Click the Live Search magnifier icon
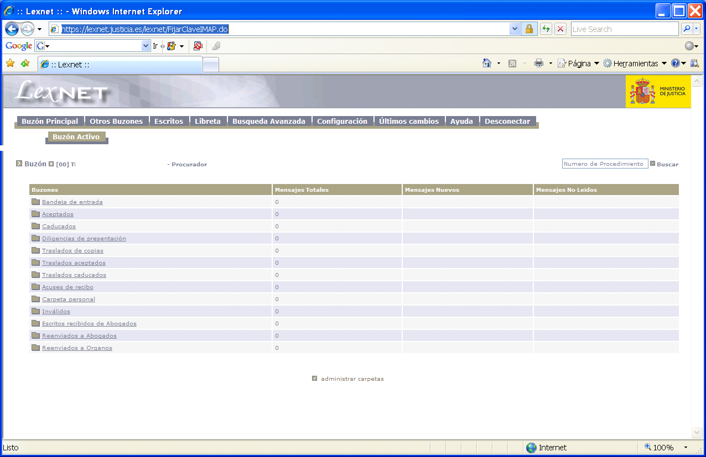This screenshot has width=706, height=457. (687, 29)
